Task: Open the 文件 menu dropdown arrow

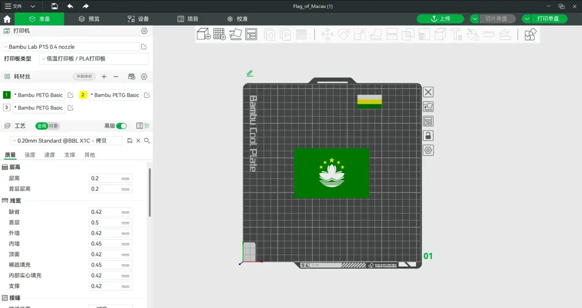Action: 33,6
